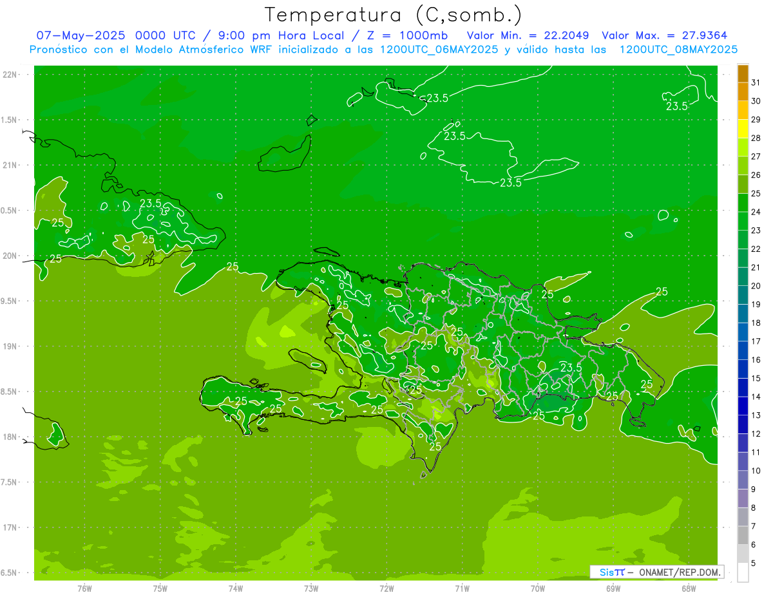Click the brown swatch above 31 on colorbar
The image size is (773, 597).
click(x=743, y=73)
